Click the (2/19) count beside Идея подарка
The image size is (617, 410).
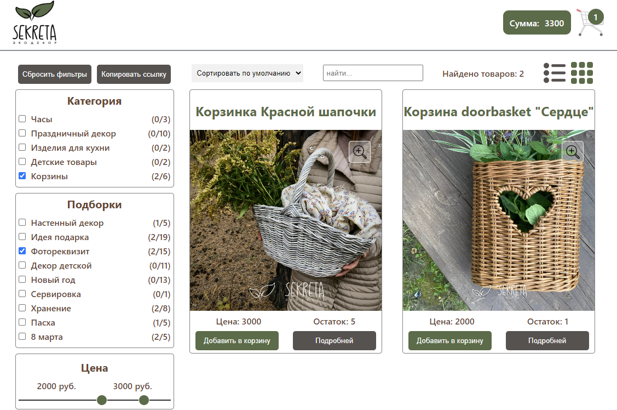coord(159,237)
